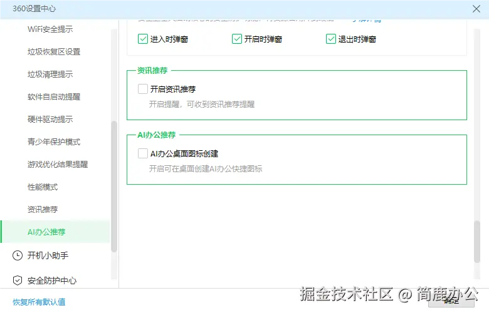Open 开机小助手 category label

point(48,255)
